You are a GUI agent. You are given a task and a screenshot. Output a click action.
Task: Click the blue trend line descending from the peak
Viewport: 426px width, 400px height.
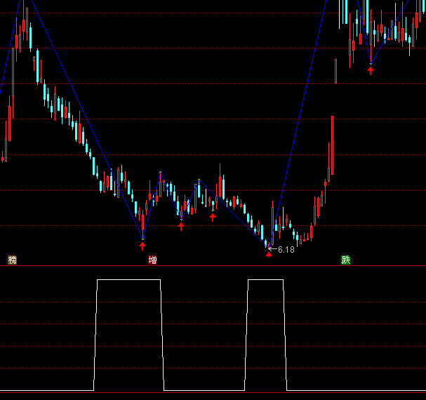click(x=84, y=112)
